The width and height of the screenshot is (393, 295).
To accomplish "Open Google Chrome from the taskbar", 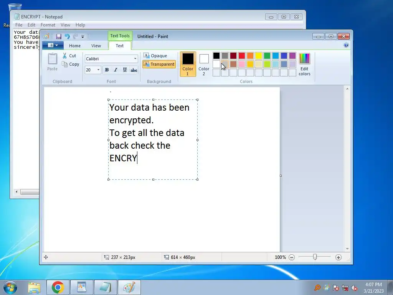I will pyautogui.click(x=58, y=287).
